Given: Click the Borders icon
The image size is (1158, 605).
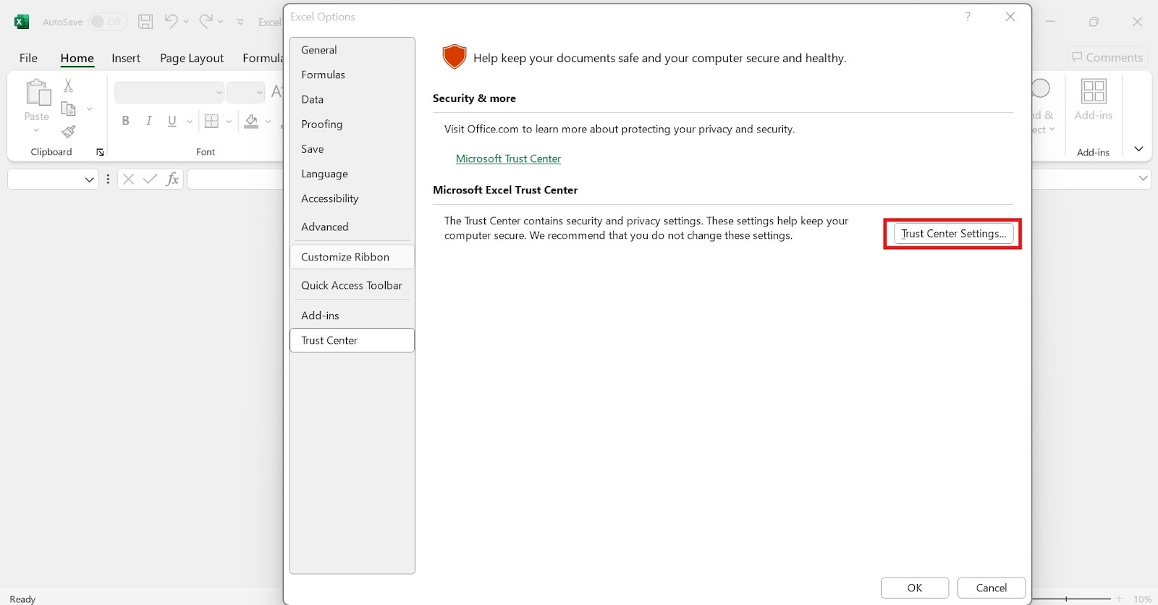Looking at the screenshot, I should tap(211, 121).
